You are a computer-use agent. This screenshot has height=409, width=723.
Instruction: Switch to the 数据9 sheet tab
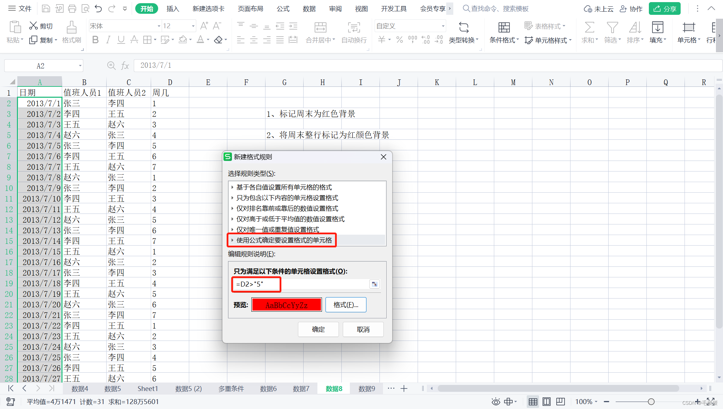(366, 389)
